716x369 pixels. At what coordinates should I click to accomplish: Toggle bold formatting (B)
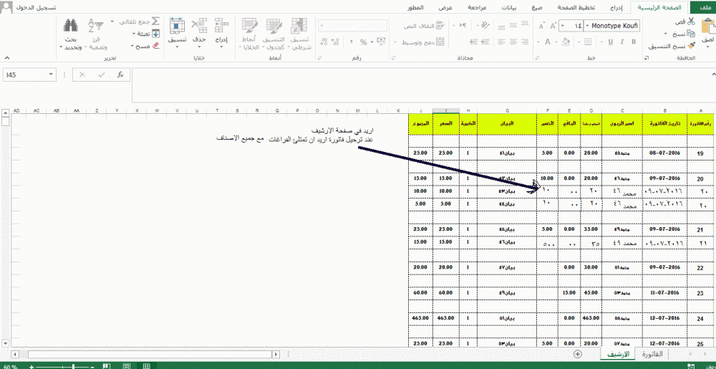click(x=634, y=42)
